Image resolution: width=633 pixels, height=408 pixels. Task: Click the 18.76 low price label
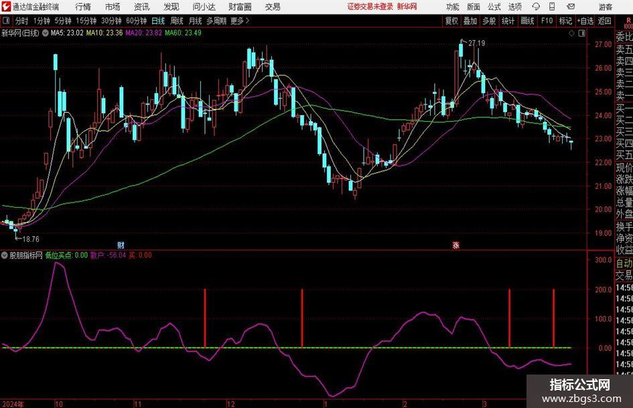pyautogui.click(x=31, y=239)
